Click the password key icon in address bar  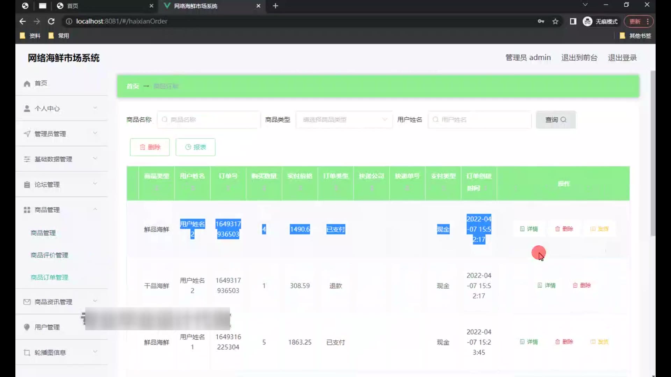point(541,22)
